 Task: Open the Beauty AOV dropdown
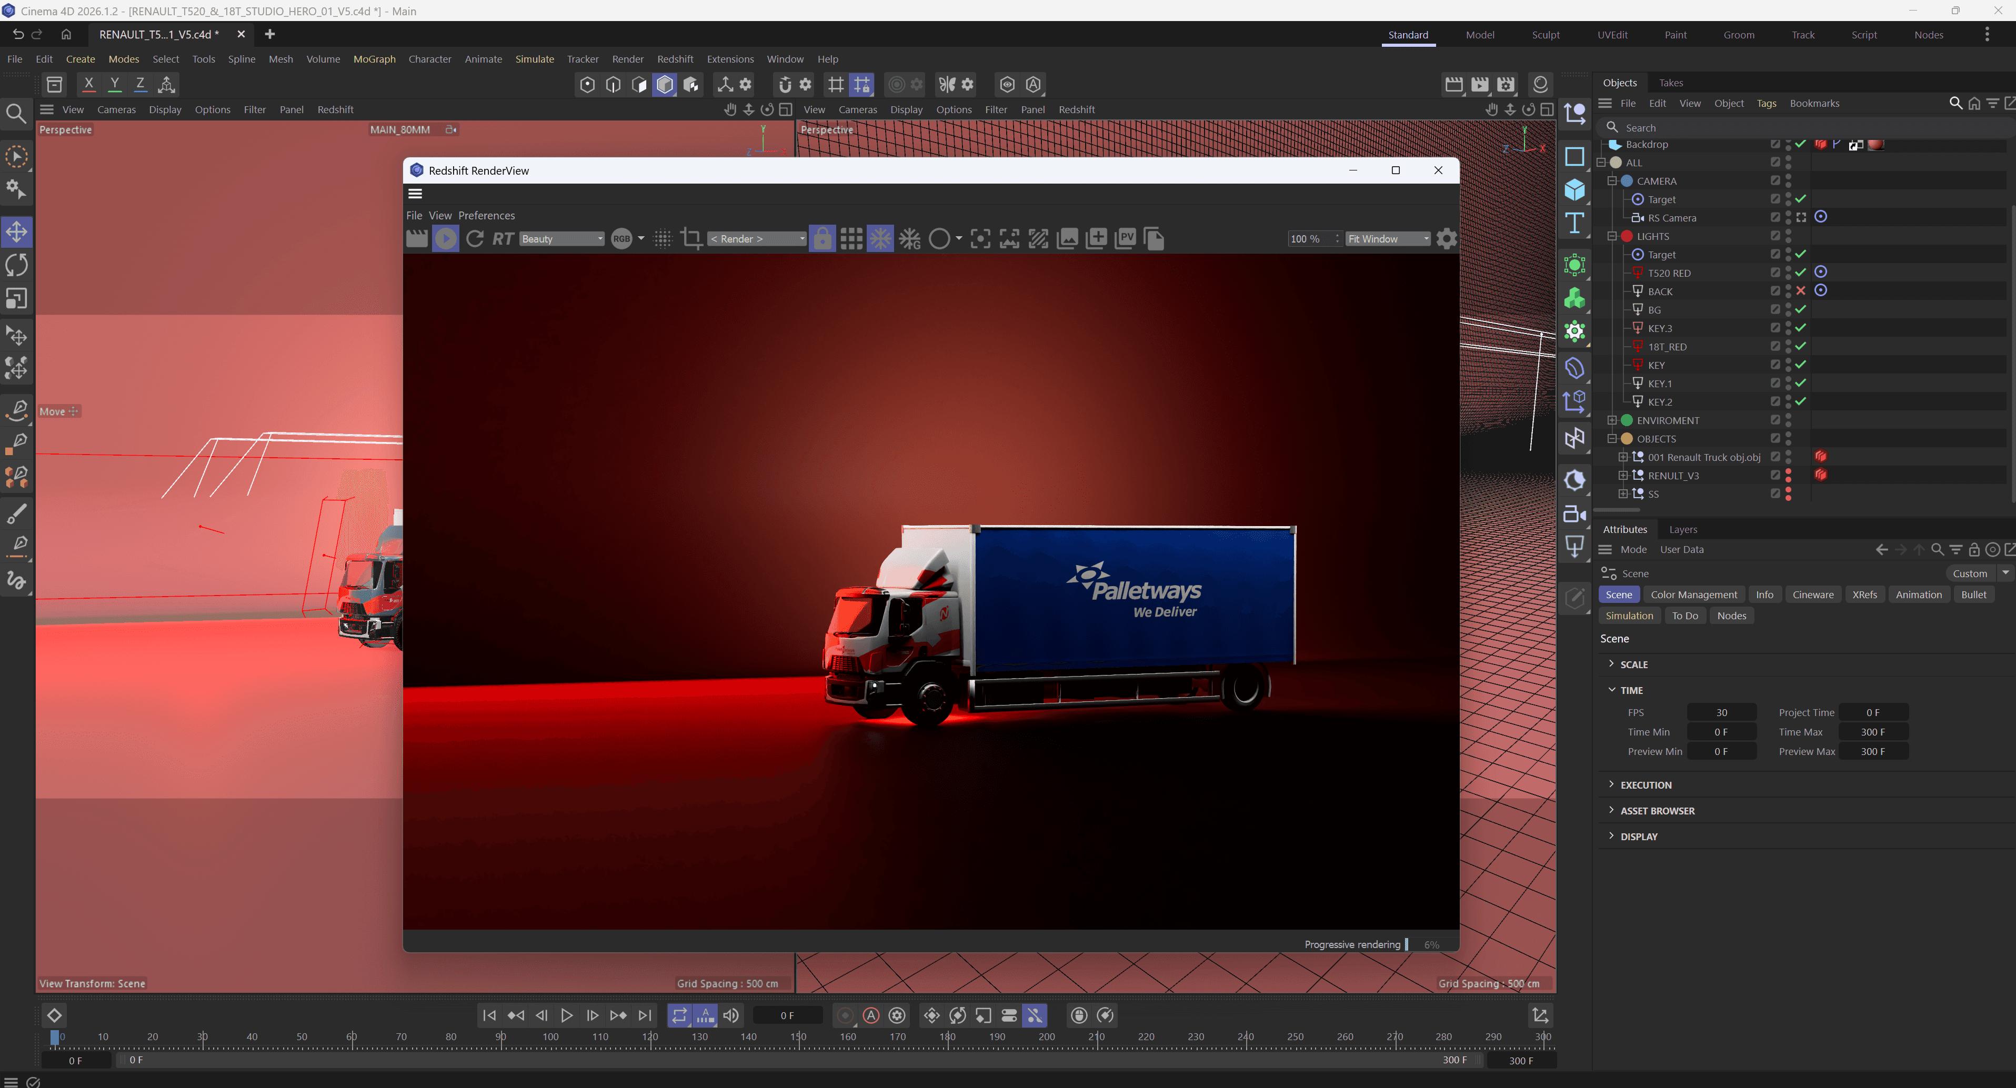click(x=562, y=238)
